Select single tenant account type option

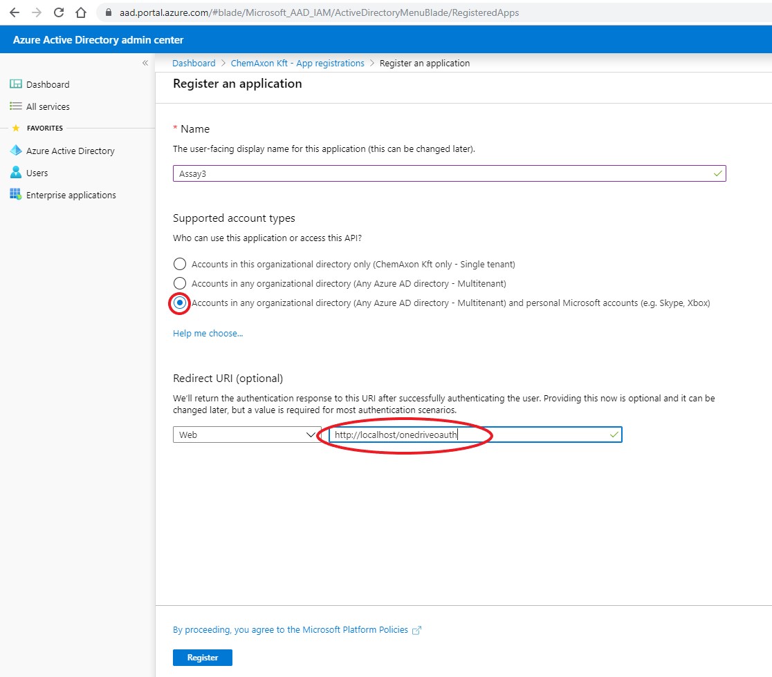179,264
